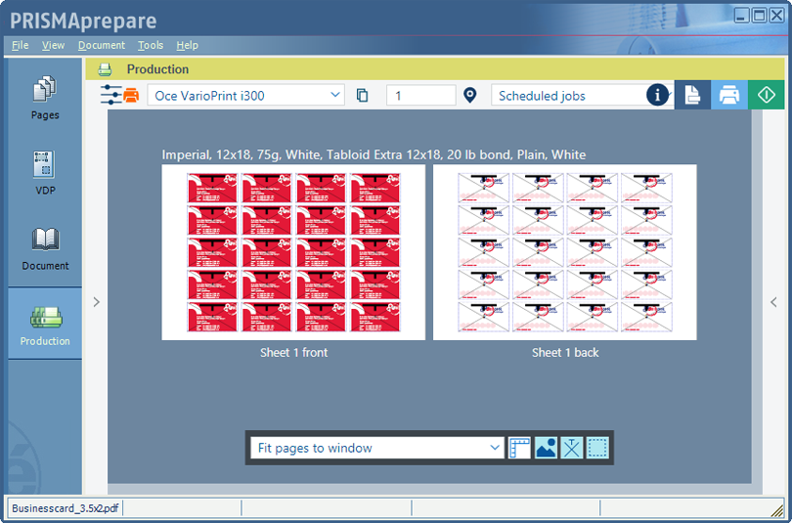Select the Sheet 1 front thumbnail

pos(293,252)
